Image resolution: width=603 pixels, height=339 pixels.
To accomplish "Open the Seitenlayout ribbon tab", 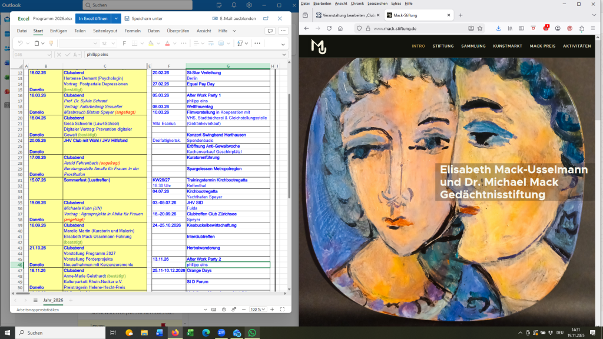I will [x=105, y=31].
